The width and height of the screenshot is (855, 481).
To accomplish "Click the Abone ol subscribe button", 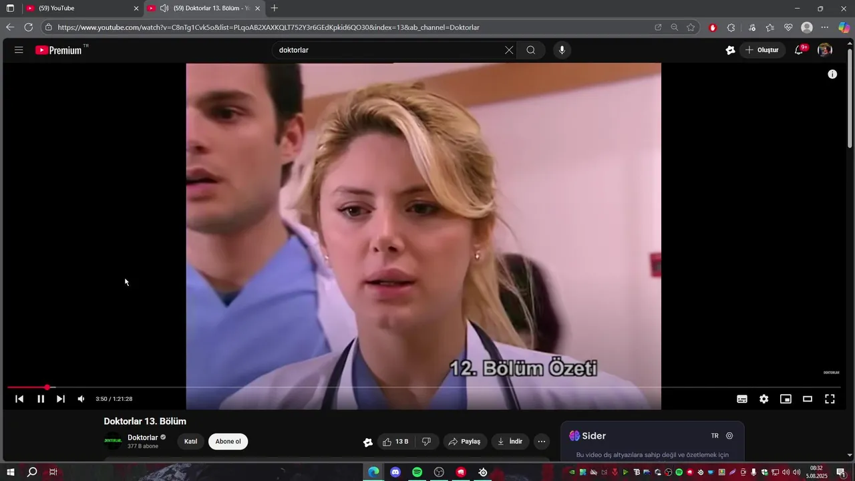I will 228,442.
